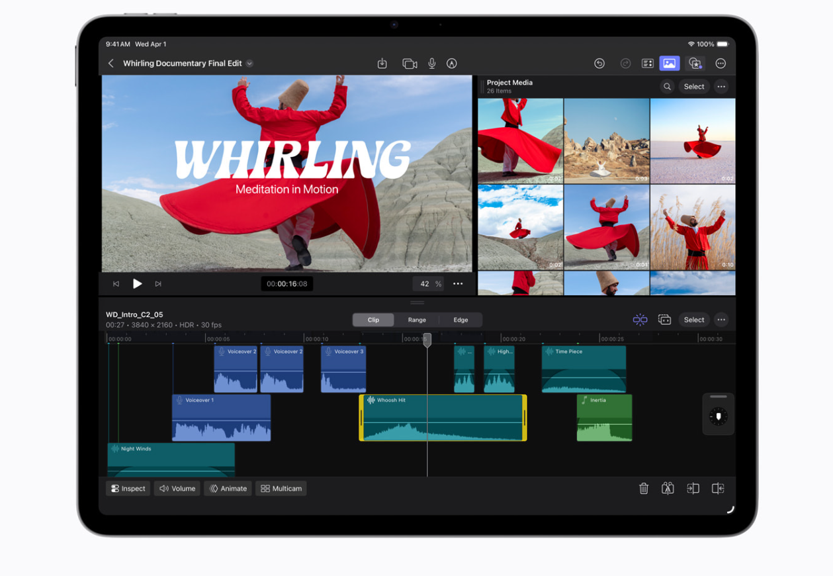
Task: Click the Multicam button
Action: click(x=281, y=489)
